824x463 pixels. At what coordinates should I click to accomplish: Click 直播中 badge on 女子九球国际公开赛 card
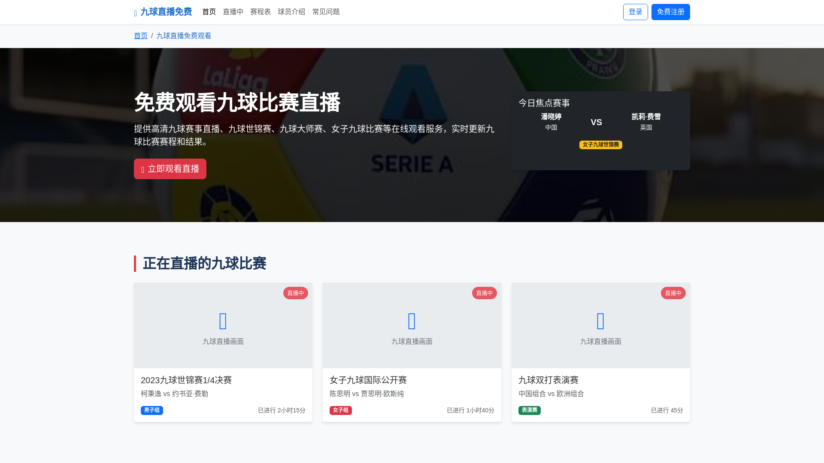485,293
